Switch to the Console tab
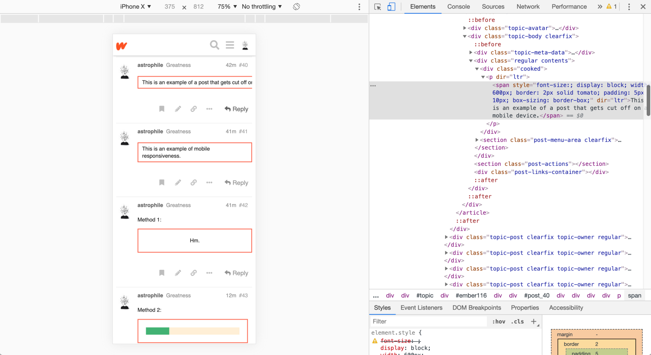 (x=459, y=7)
